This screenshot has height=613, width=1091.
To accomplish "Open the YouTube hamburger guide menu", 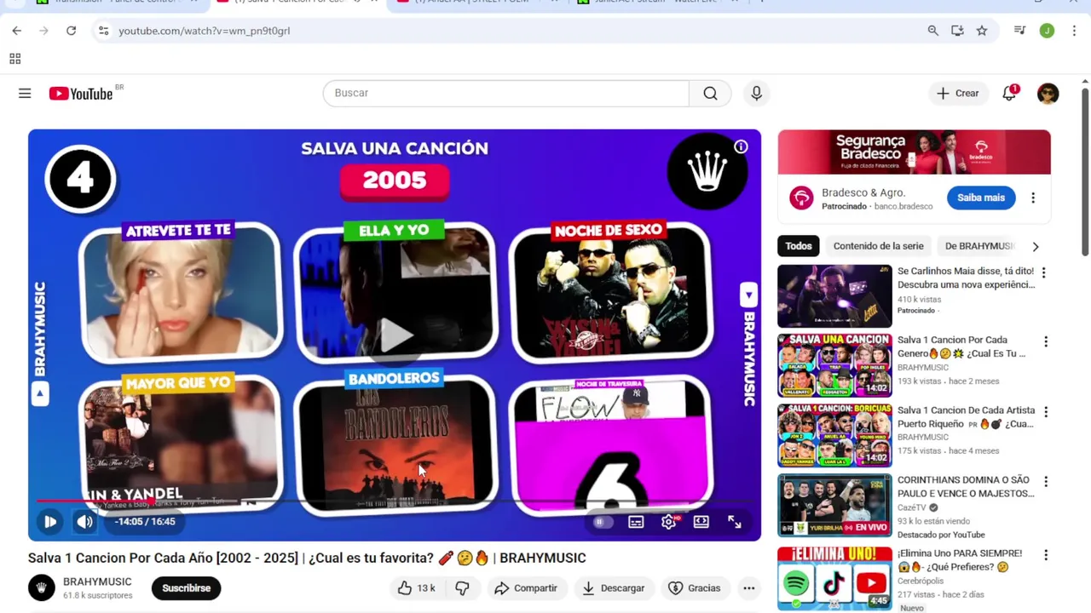I will 25,93.
